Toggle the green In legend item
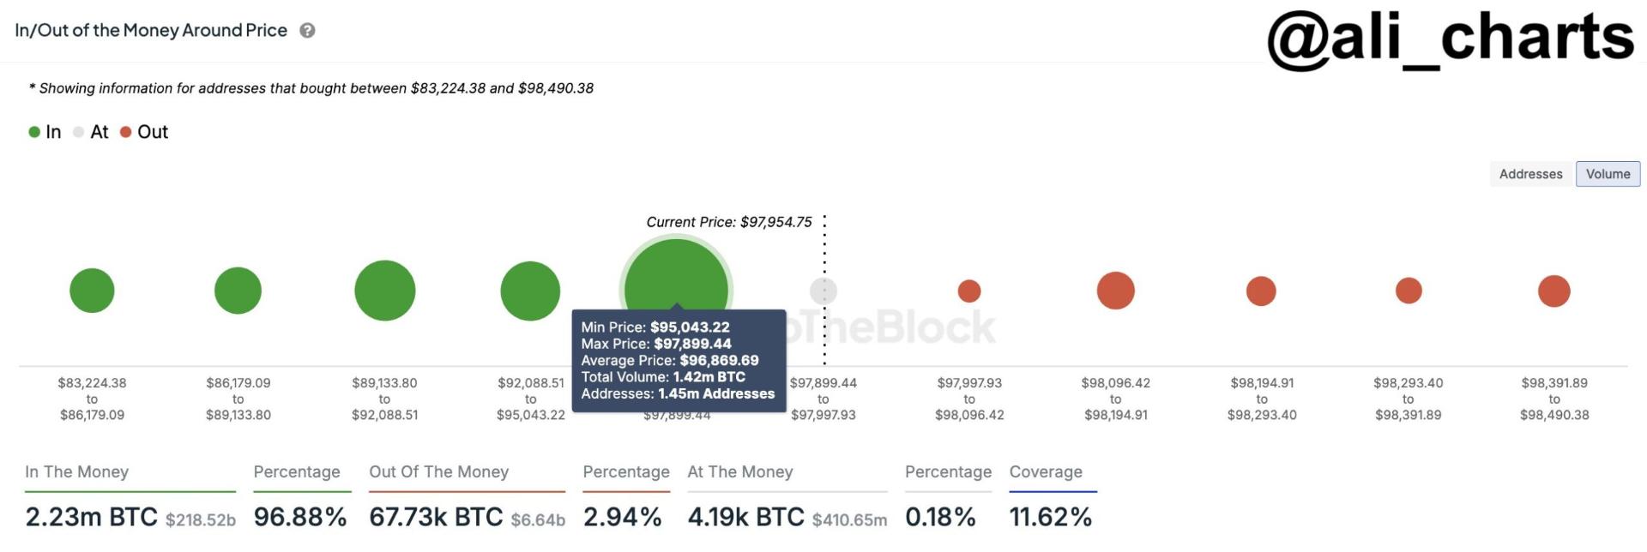The height and width of the screenshot is (552, 1647). [x=45, y=132]
